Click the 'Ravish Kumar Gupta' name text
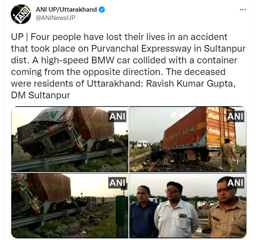 tap(191, 84)
